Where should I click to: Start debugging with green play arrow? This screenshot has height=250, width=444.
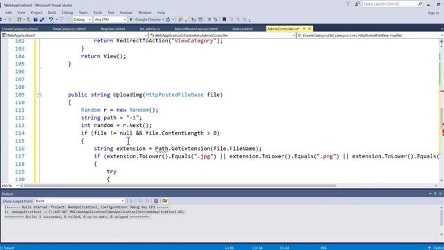pos(131,19)
